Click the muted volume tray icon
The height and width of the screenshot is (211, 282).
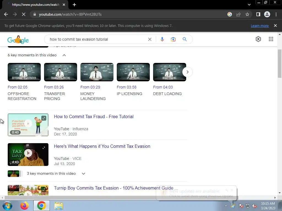tap(254, 206)
